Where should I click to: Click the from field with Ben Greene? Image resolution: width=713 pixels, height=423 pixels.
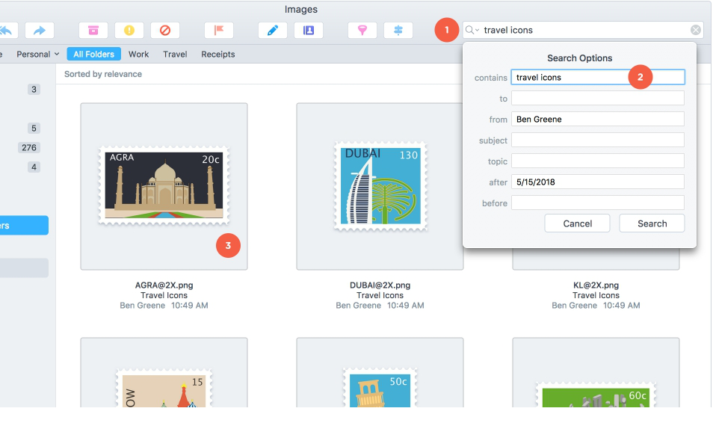(597, 119)
